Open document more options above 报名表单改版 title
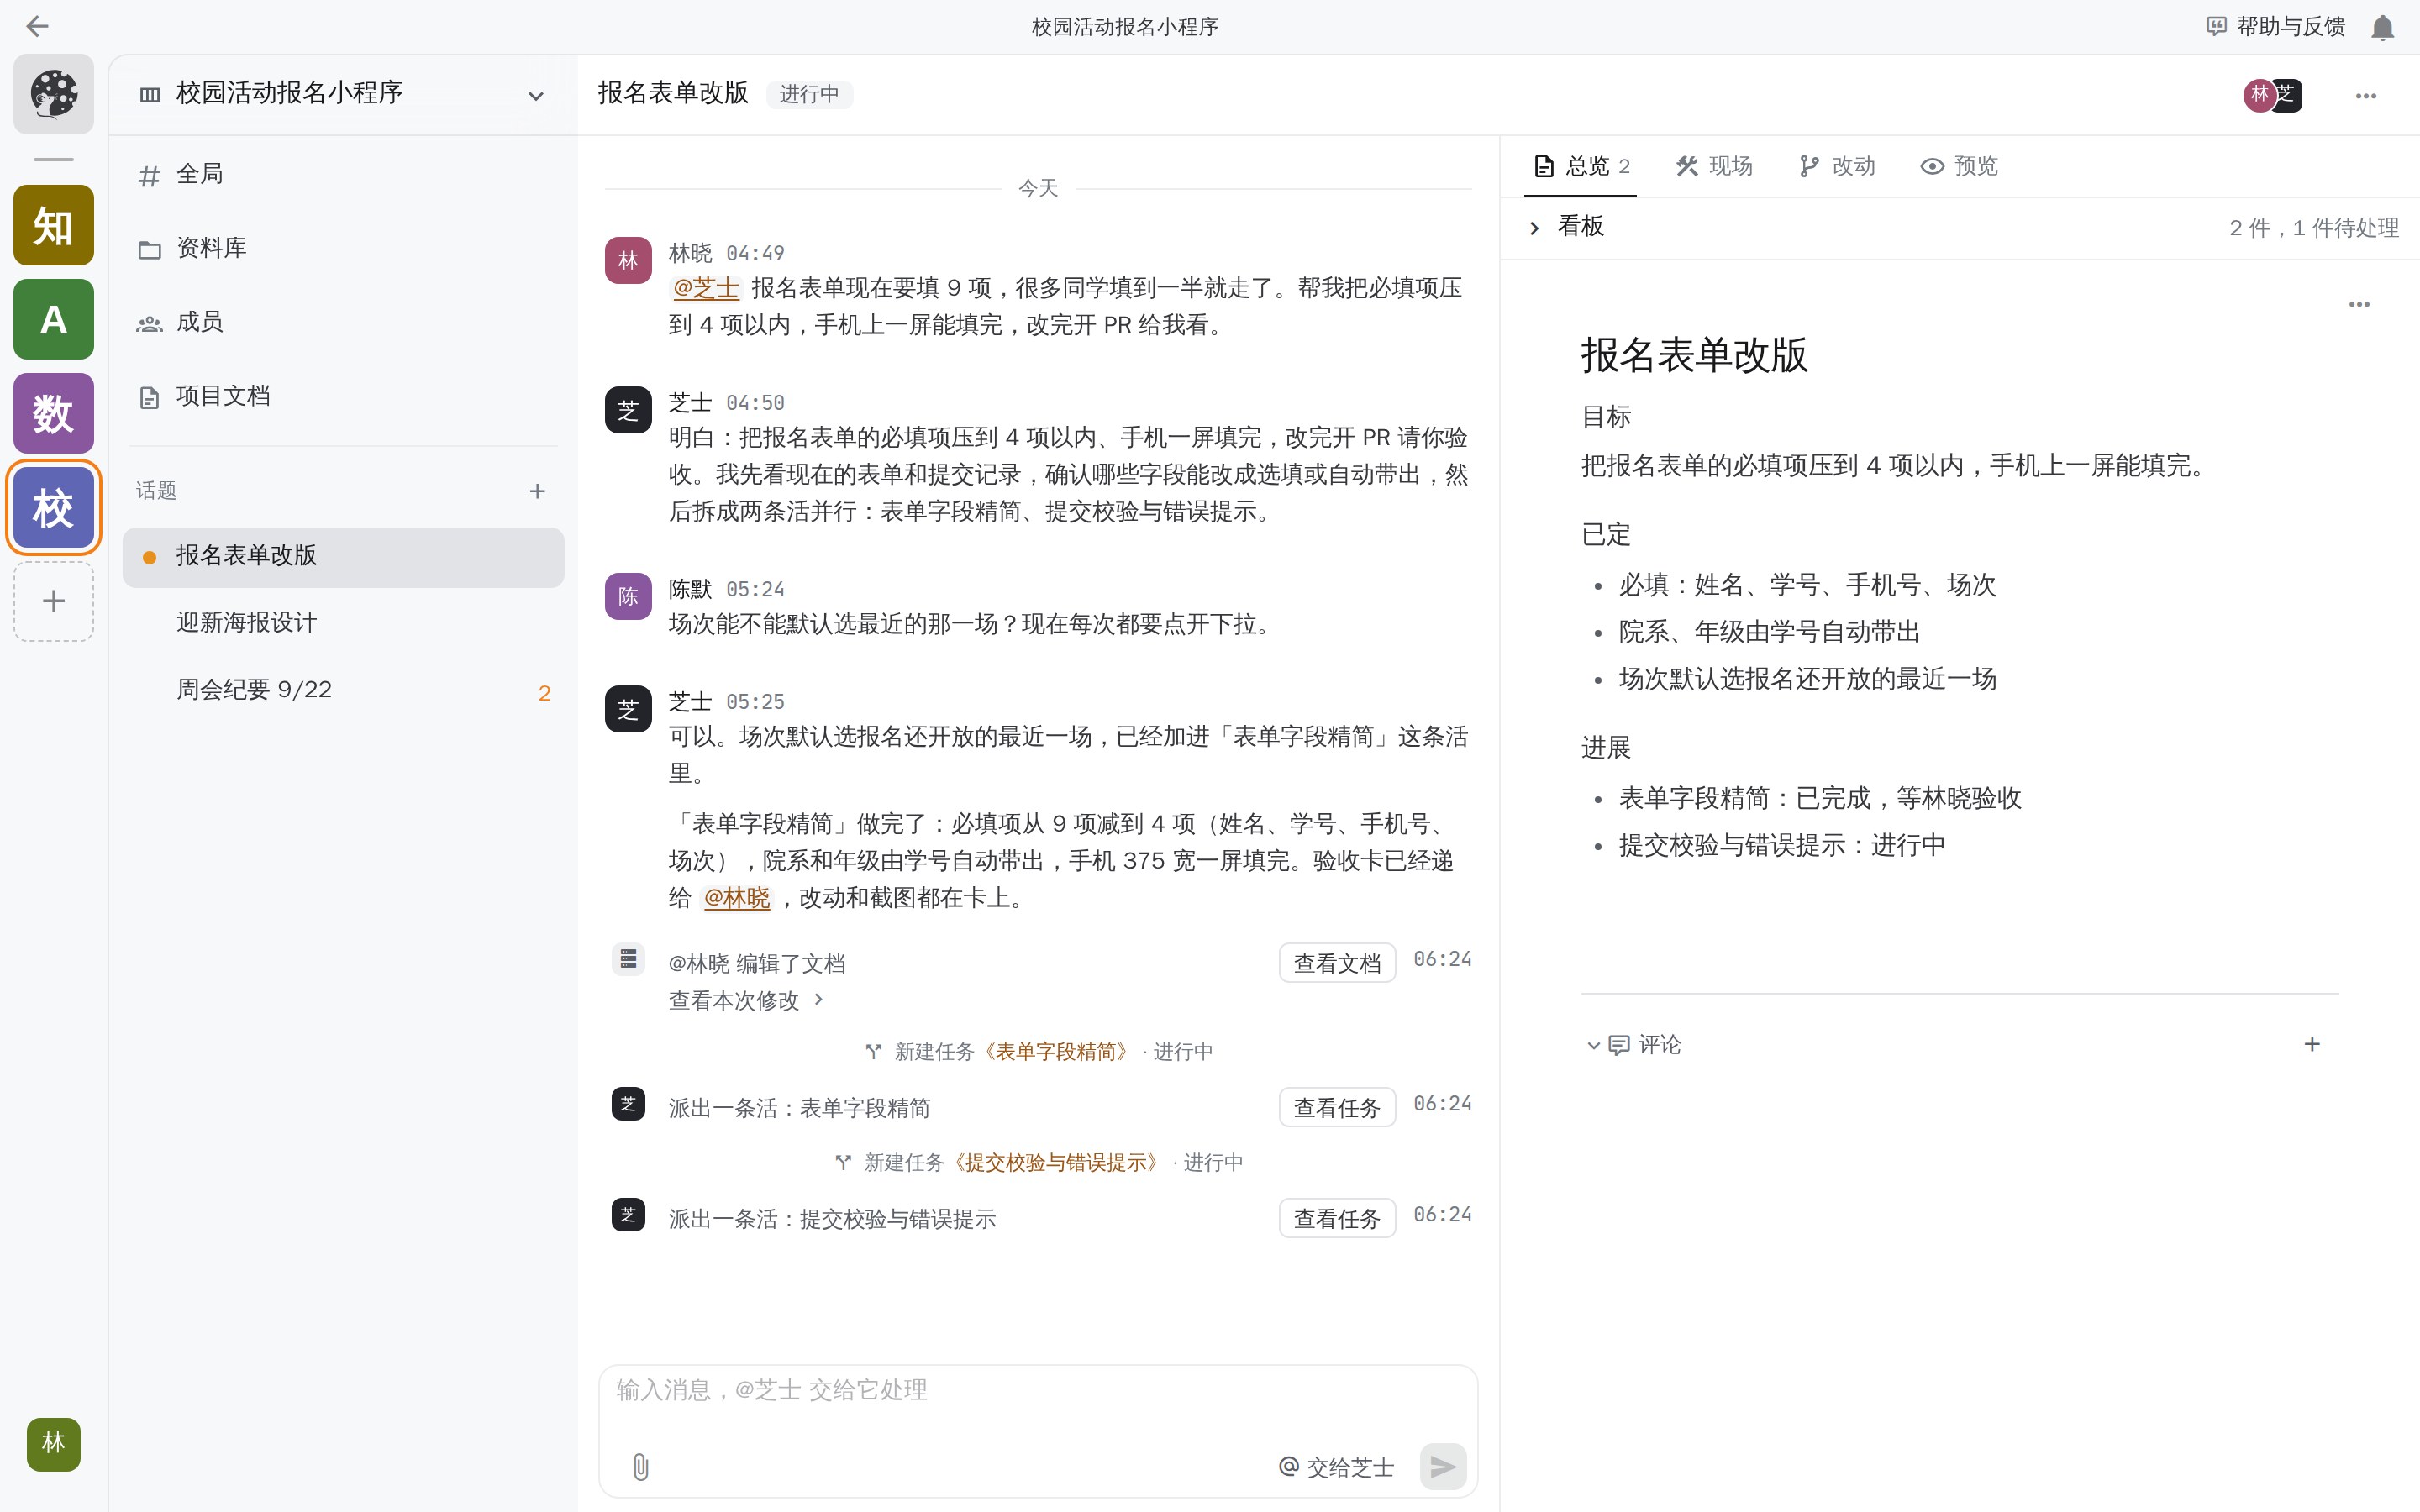This screenshot has width=2420, height=1512. click(2358, 304)
